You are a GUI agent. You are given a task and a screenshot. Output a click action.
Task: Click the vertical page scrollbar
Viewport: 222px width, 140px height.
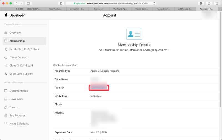pyautogui.click(x=220, y=59)
